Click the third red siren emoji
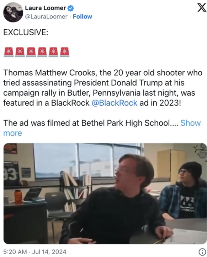This screenshot has width=207, height=257. pos(31,52)
